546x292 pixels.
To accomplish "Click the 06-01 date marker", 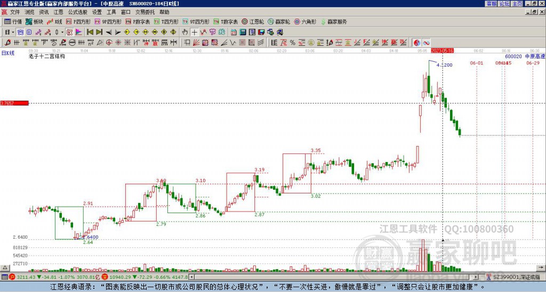I will 477,63.
